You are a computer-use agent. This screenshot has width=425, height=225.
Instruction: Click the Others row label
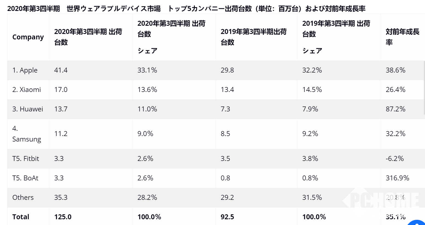[23, 198]
